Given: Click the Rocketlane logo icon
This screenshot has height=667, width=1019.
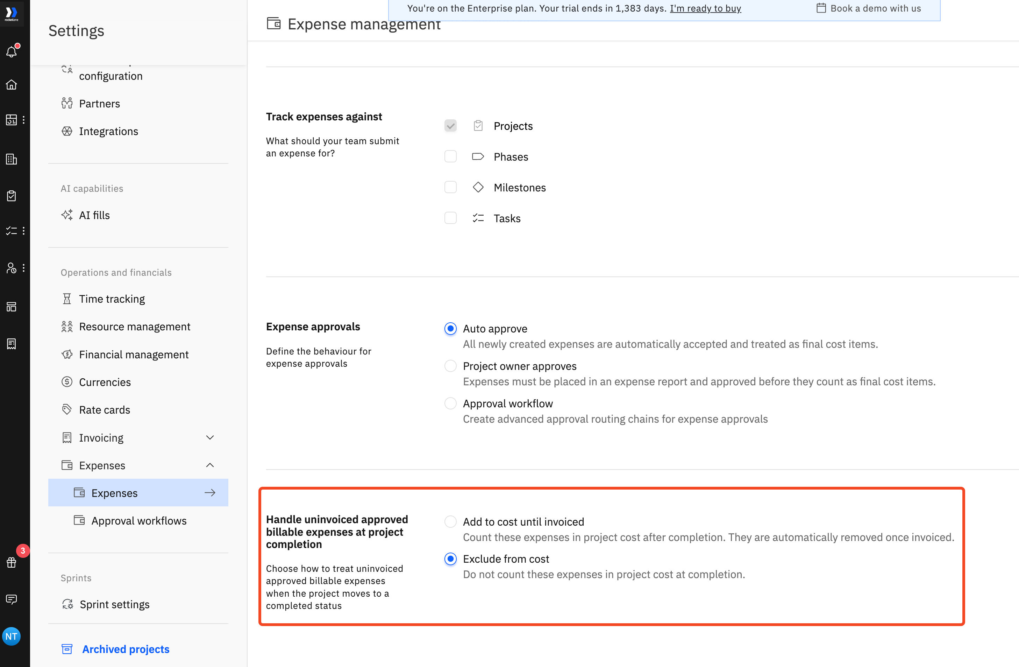Looking at the screenshot, I should coord(12,13).
